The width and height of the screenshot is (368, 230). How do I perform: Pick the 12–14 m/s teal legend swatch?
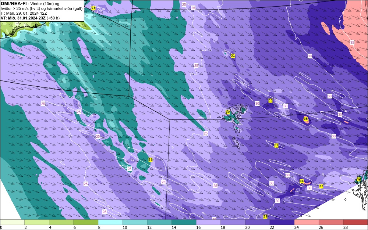click(159, 222)
